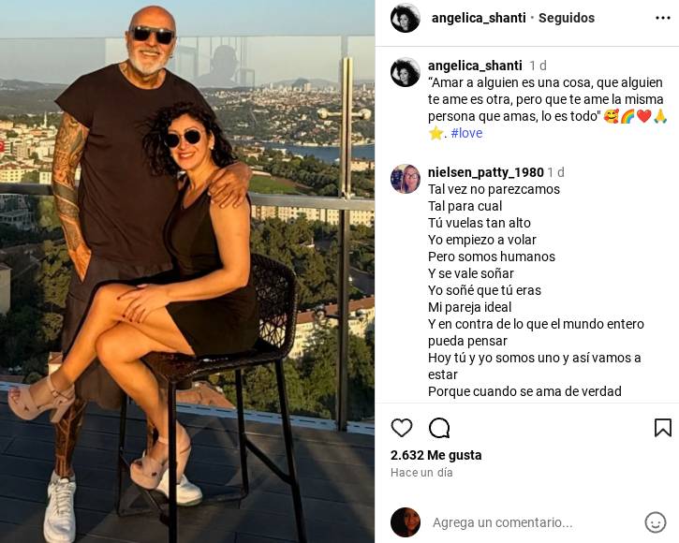
Task: Click the couple photo on the left
Action: click(x=187, y=271)
